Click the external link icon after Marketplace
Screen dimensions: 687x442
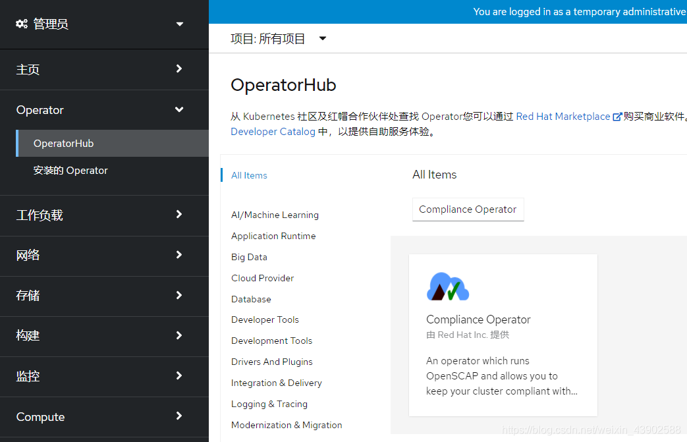click(x=617, y=117)
